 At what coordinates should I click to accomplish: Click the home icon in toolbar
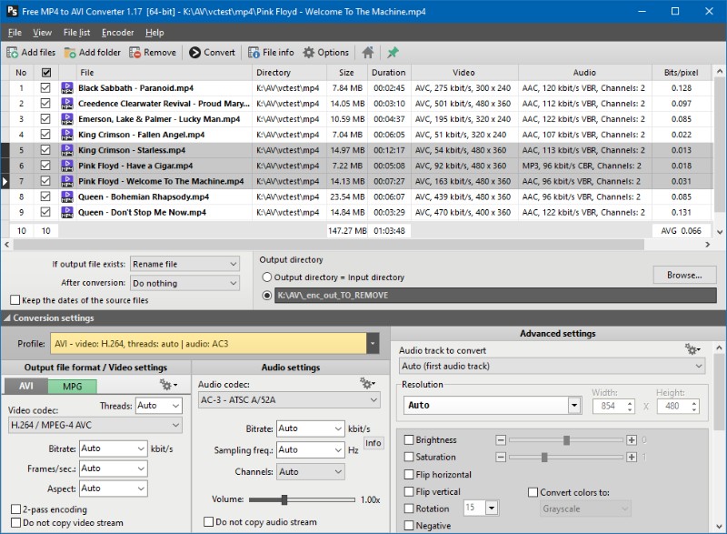click(368, 53)
